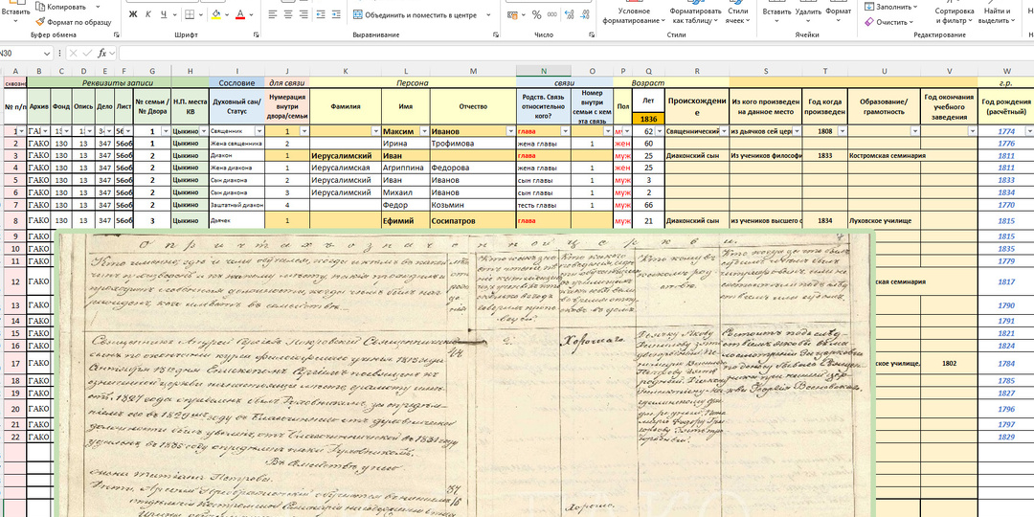Confirm formula entry with checkmark icon
Image resolution: width=1034 pixels, height=517 pixels.
pos(87,53)
